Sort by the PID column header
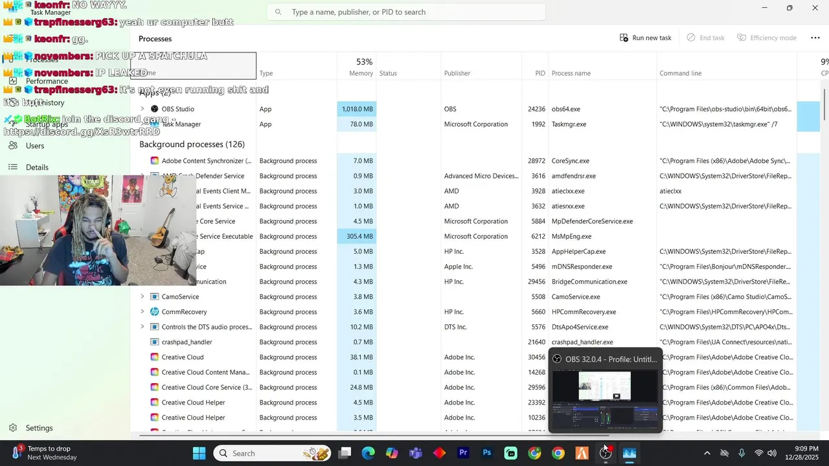The width and height of the screenshot is (829, 466). [x=535, y=67]
